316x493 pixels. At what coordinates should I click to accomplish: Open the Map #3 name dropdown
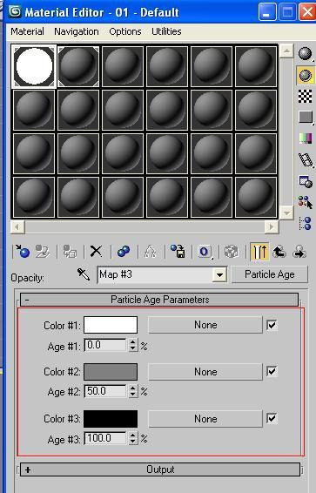coord(220,275)
